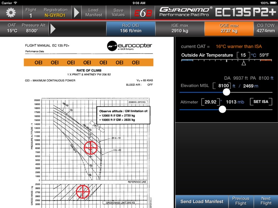Tap SET ISA button
This screenshot has width=278, height=208.
coord(261,102)
